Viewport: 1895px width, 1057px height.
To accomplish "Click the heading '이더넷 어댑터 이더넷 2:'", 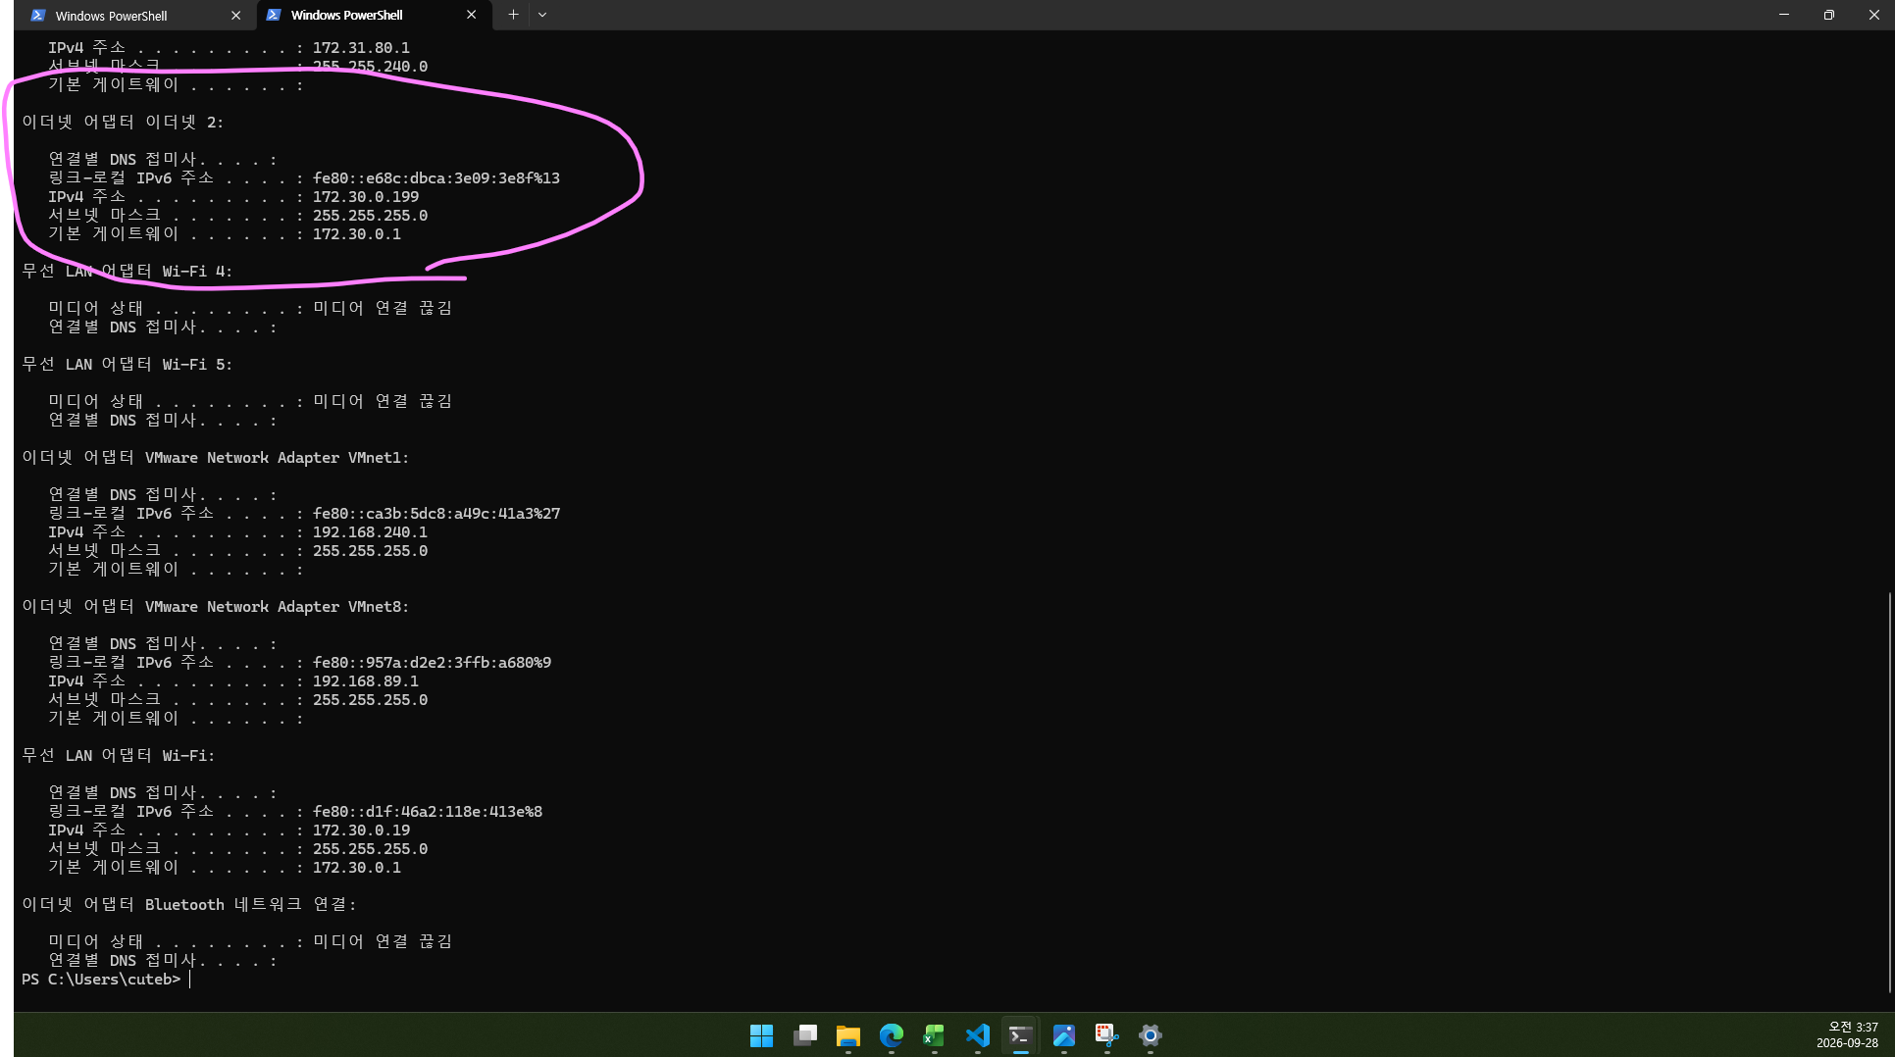I will coord(123,123).
